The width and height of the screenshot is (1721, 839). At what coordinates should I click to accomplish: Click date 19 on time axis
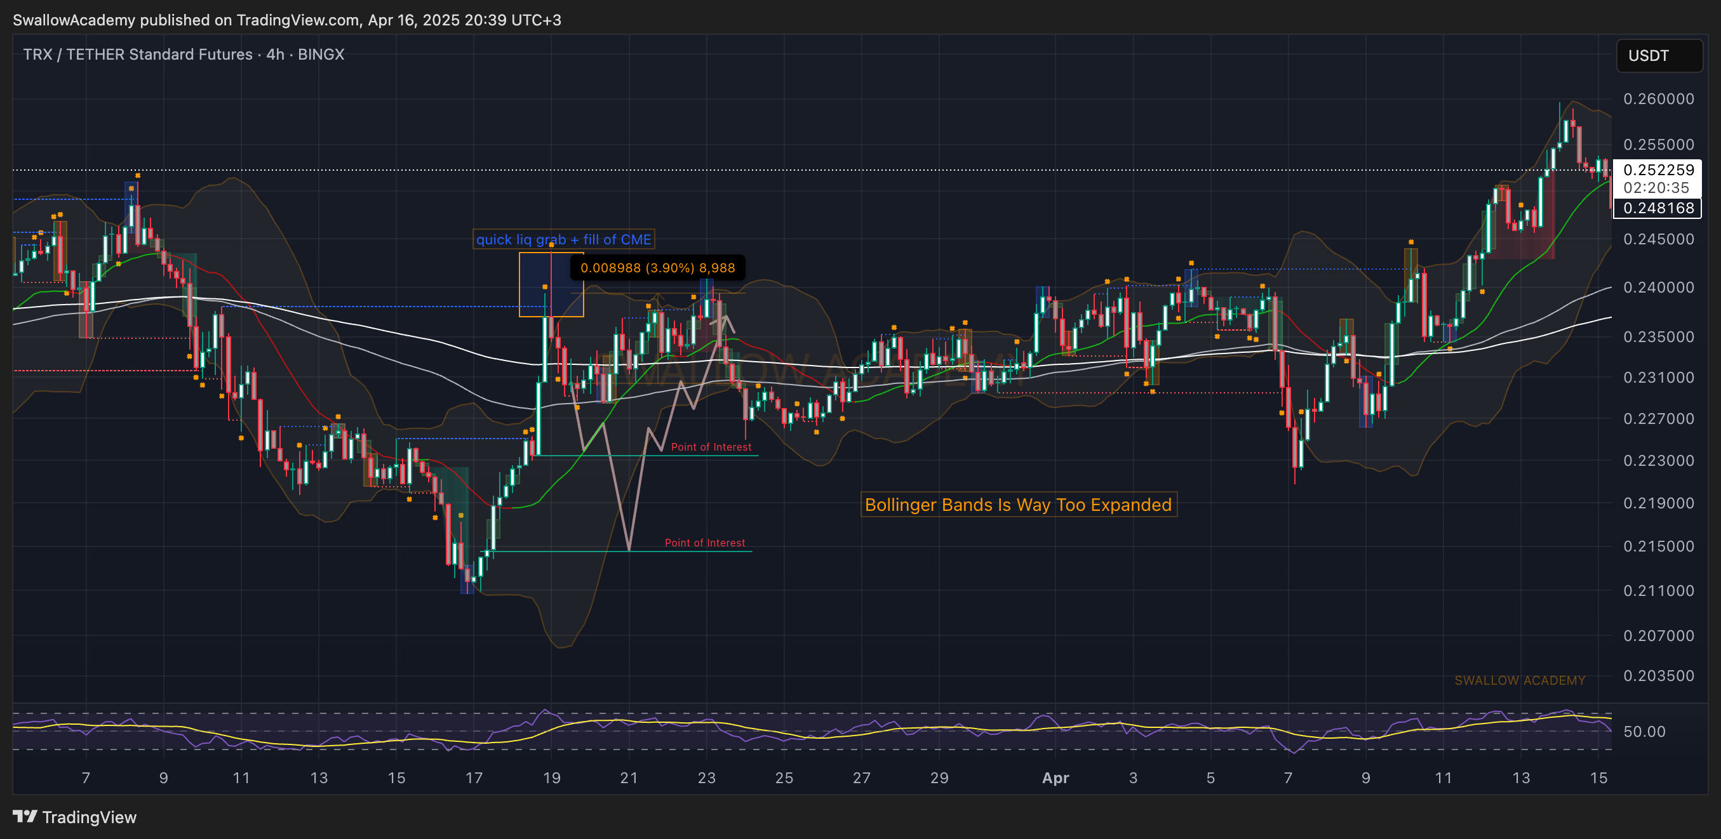point(552,777)
